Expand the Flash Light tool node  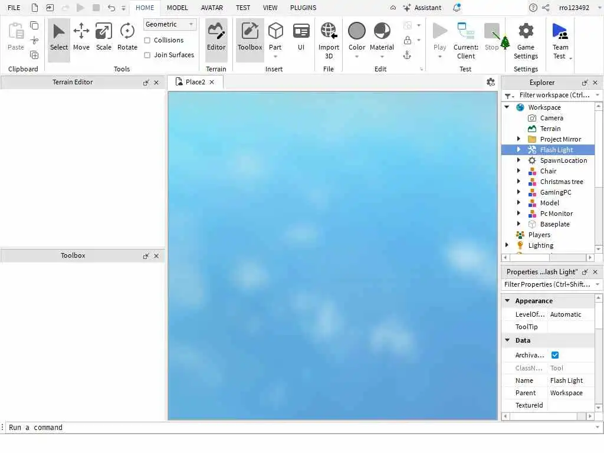tap(518, 149)
